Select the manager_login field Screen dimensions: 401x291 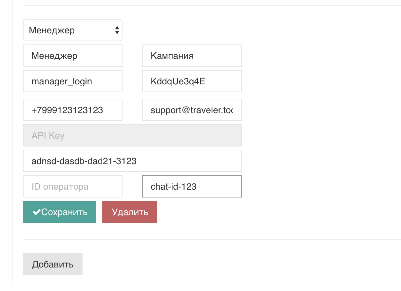[72, 81]
